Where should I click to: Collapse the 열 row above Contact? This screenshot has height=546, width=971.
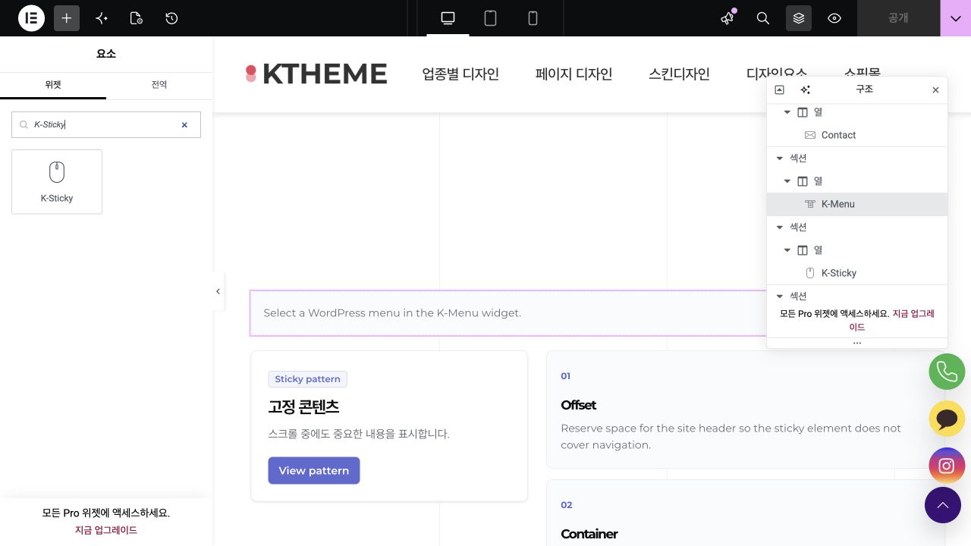[x=787, y=112]
